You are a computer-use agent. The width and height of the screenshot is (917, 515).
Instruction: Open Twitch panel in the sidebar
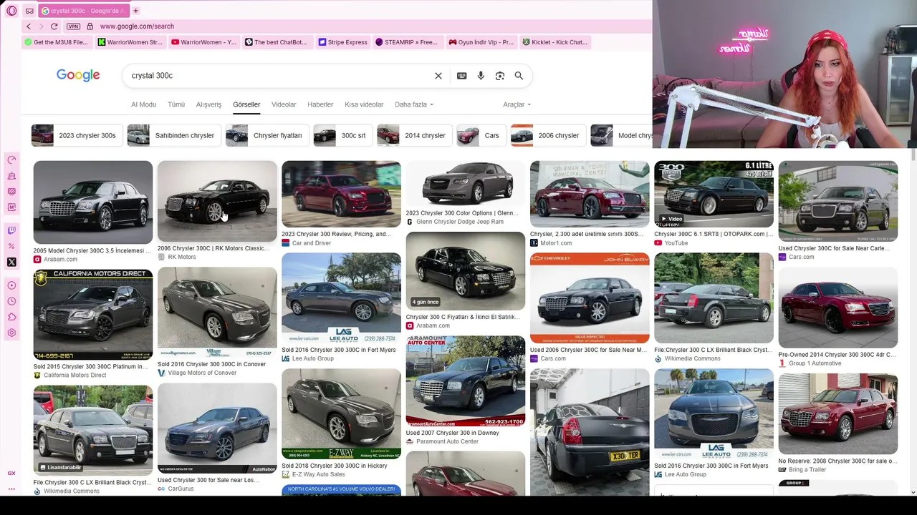tap(11, 230)
